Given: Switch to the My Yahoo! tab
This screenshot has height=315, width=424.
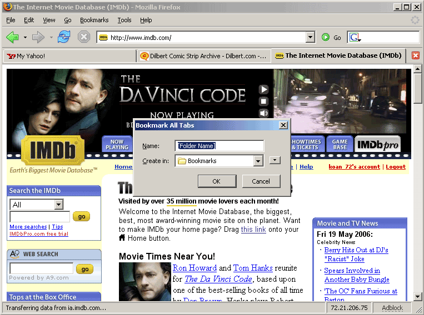Looking at the screenshot, I should tap(70, 56).
